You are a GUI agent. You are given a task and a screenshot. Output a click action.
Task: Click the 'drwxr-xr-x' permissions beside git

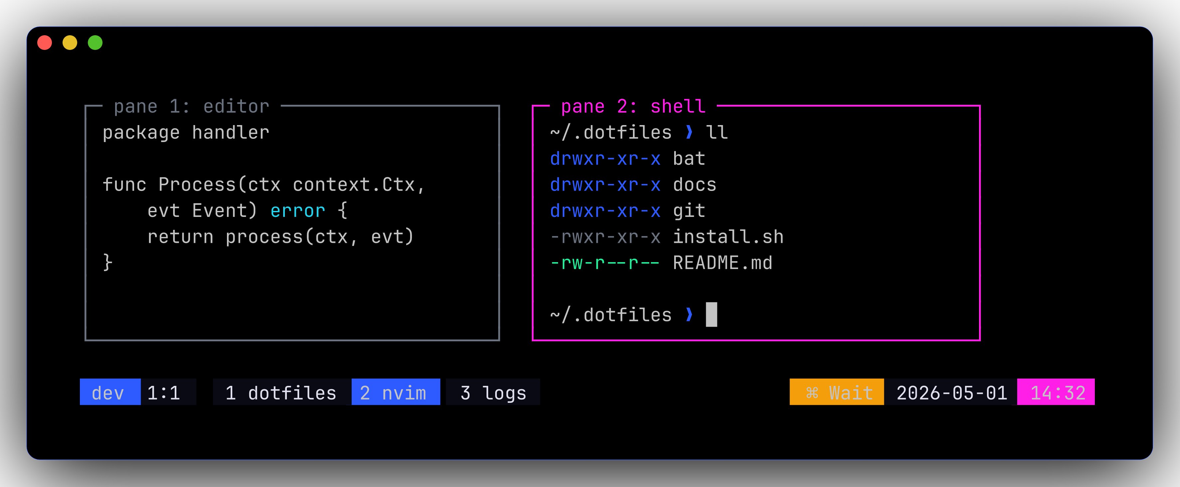(605, 211)
